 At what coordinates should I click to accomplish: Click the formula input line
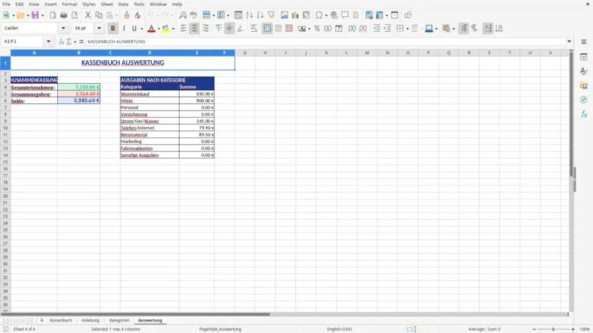[325, 42]
